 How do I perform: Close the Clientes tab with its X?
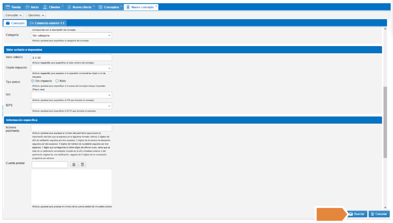pyautogui.click(x=63, y=6)
